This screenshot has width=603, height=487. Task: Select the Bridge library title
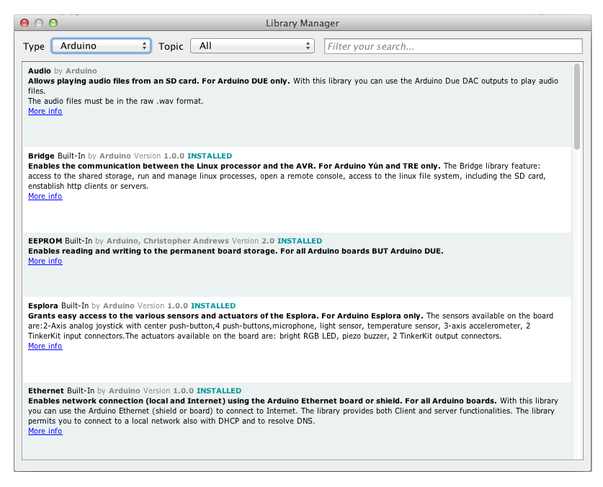click(x=41, y=156)
